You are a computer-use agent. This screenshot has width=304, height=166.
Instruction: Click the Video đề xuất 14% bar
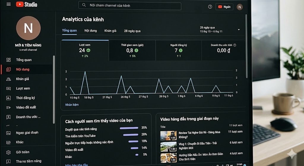pyautogui.click(x=134, y=148)
